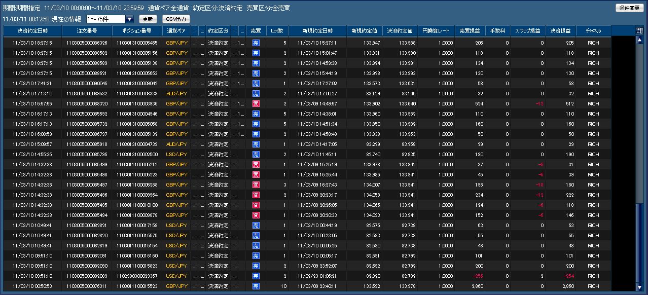Click red buy icon for order 1103005000085495
The image size is (648, 295).
click(x=256, y=205)
